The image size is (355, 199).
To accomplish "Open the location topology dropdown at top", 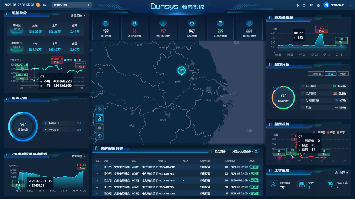I will click(x=72, y=5).
